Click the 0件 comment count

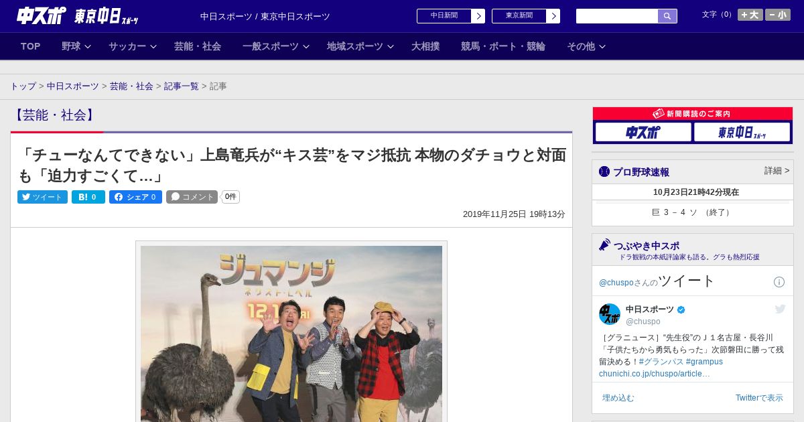[230, 197]
